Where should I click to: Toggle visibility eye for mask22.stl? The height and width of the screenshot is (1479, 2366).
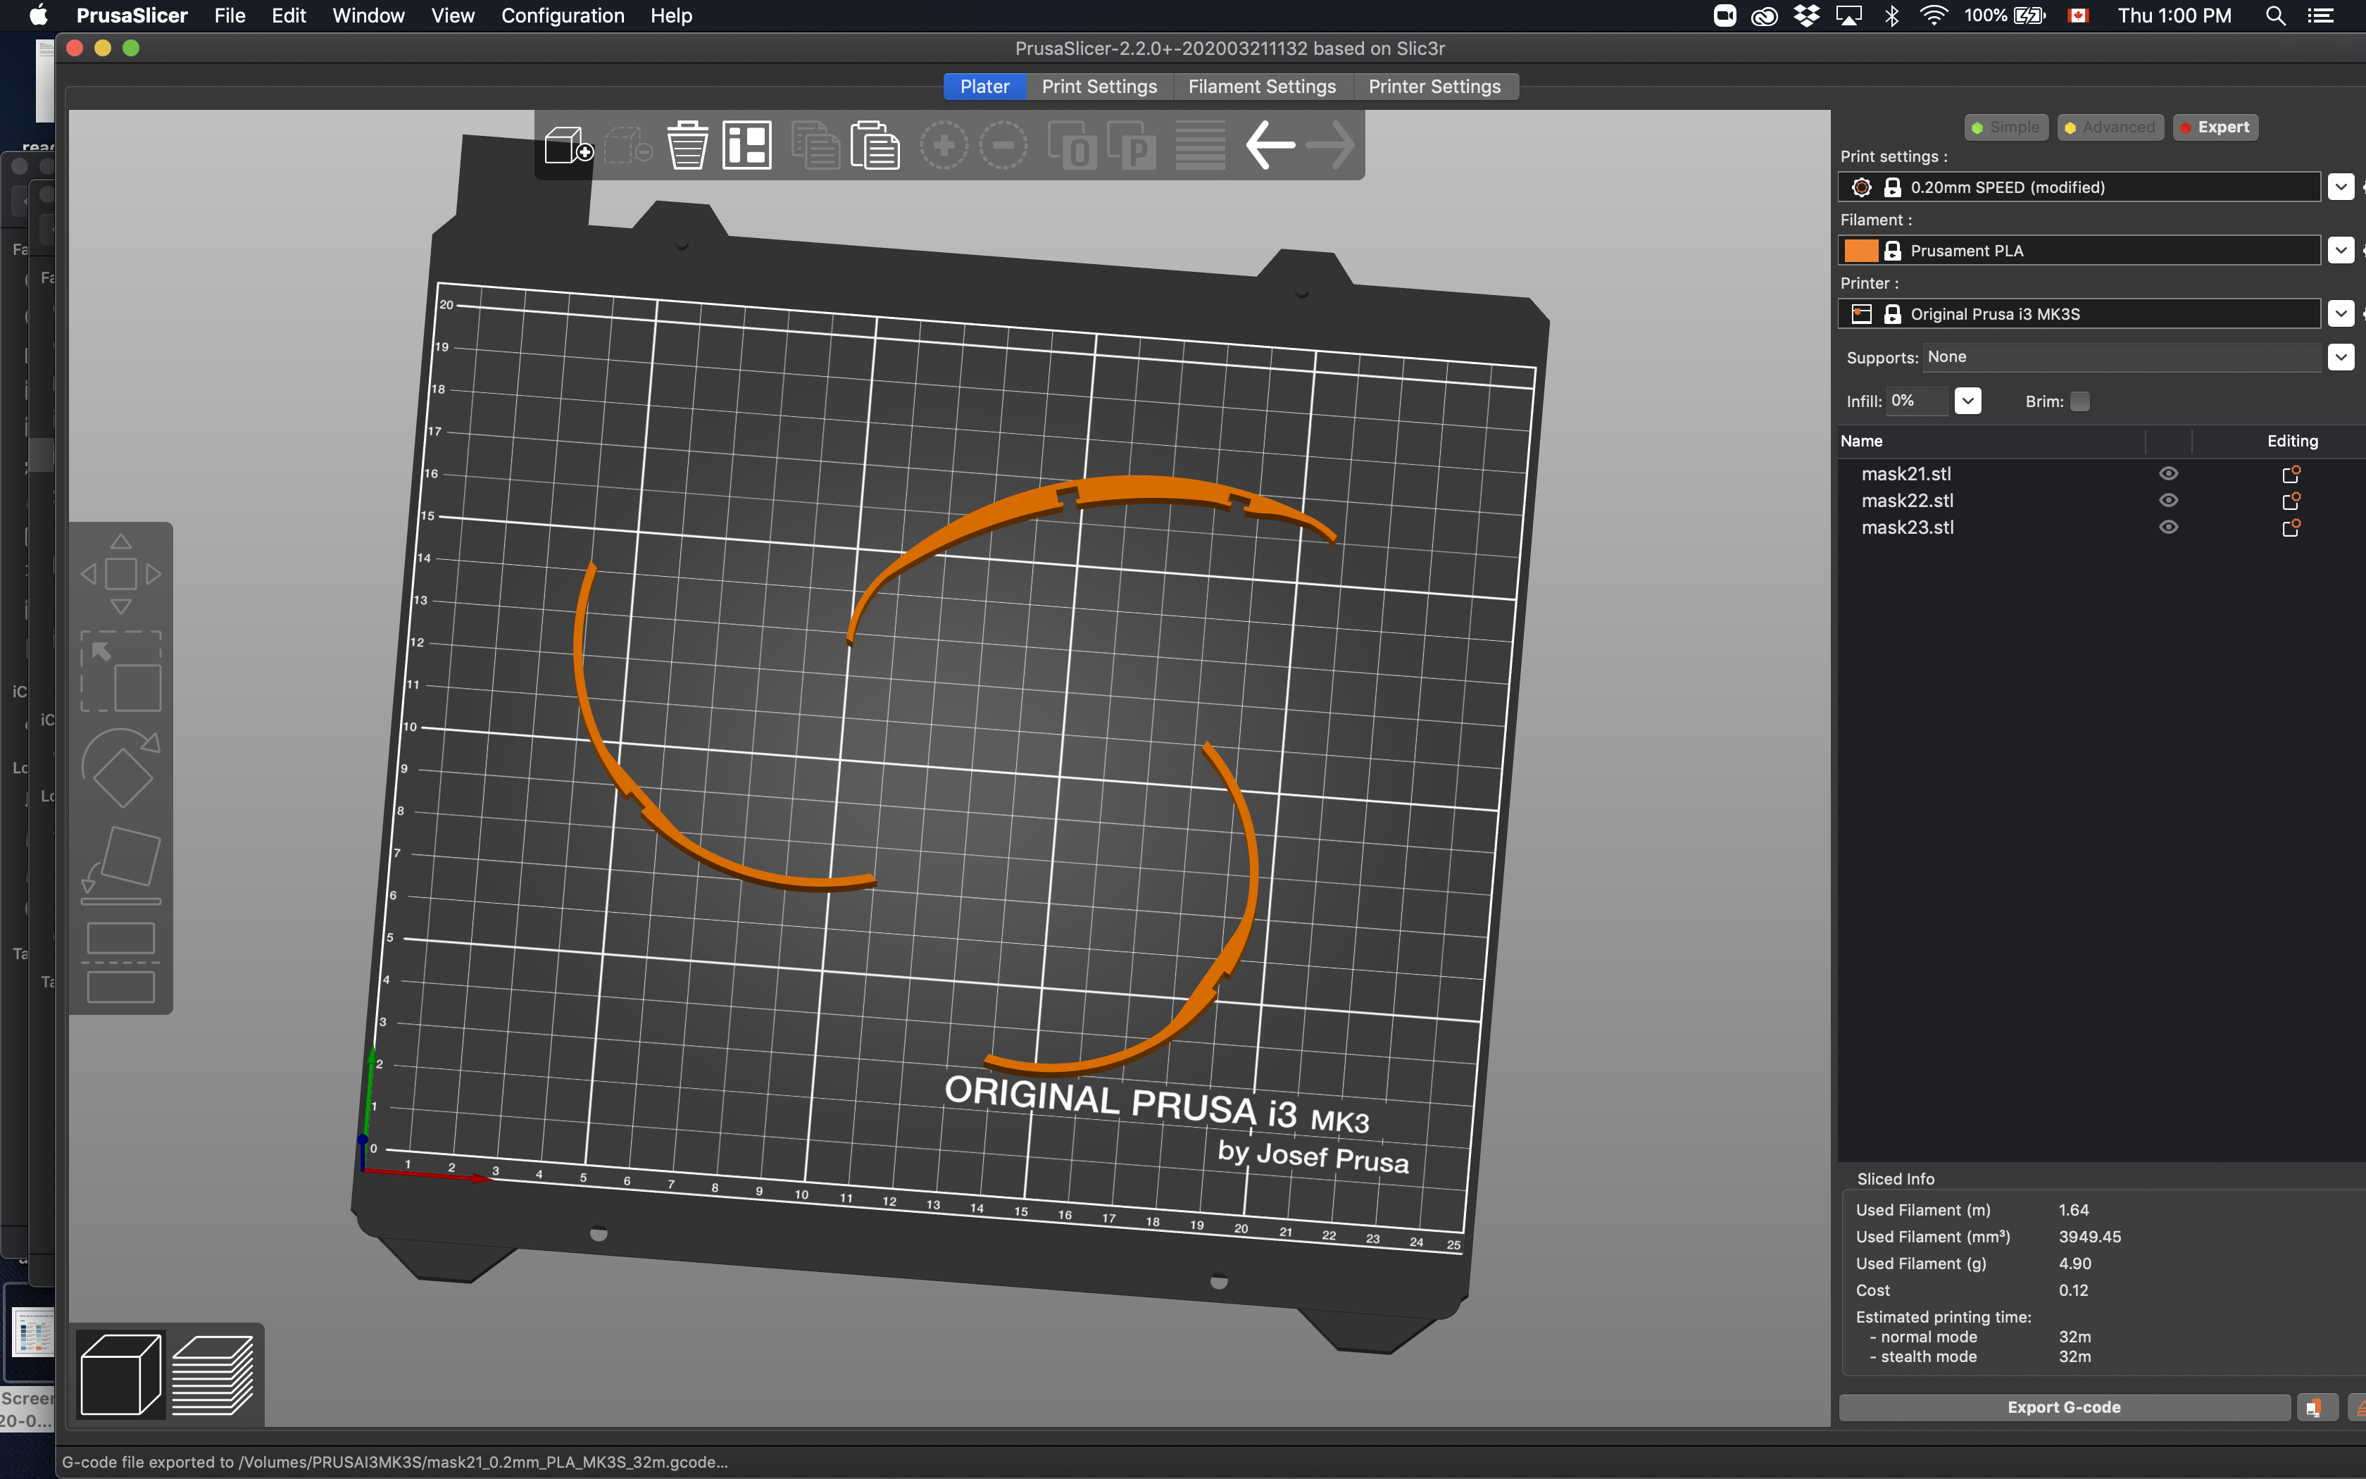[x=2167, y=501]
